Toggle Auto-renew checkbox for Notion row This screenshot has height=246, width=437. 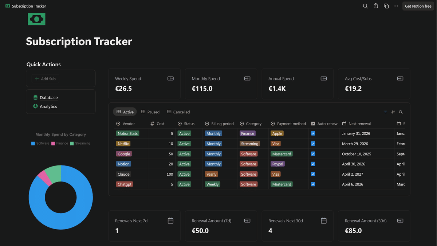(x=313, y=164)
